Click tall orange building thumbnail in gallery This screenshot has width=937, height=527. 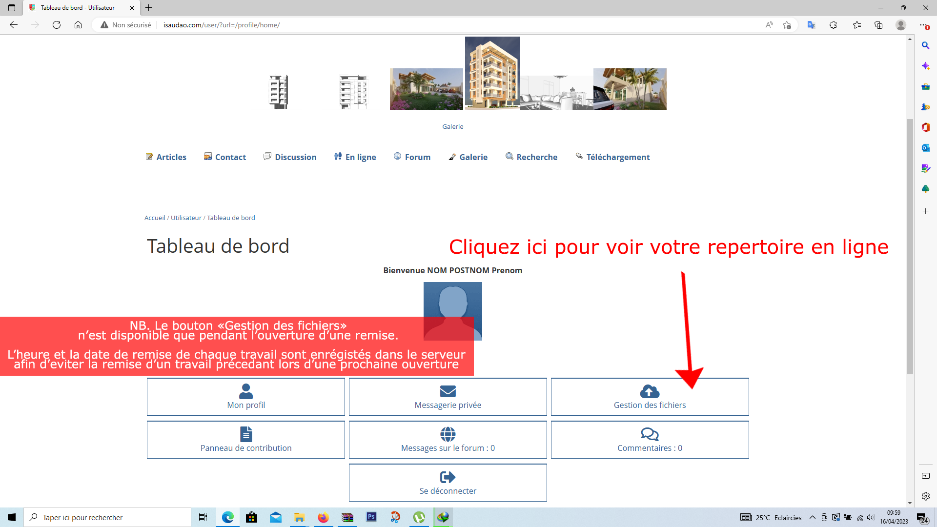(x=492, y=73)
